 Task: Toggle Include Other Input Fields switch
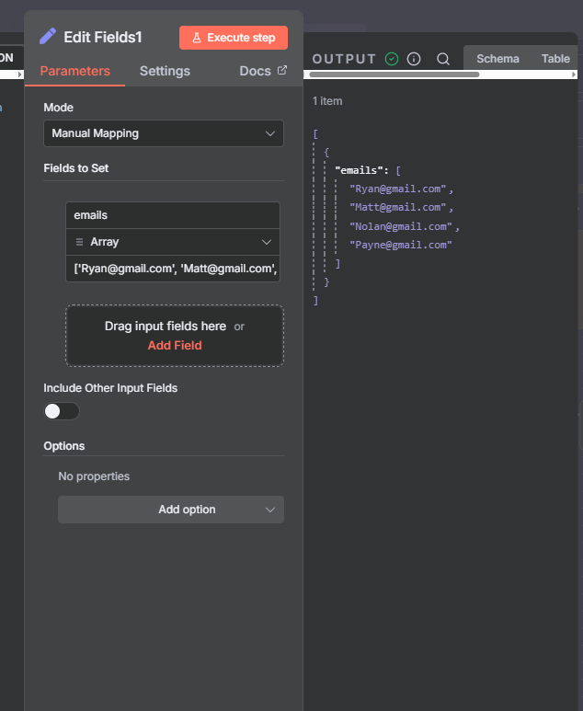coord(62,411)
